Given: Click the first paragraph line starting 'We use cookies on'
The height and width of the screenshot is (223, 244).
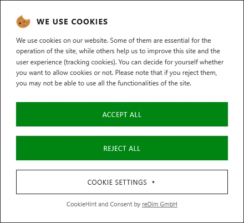Looking at the screenshot, I should click(x=114, y=40).
